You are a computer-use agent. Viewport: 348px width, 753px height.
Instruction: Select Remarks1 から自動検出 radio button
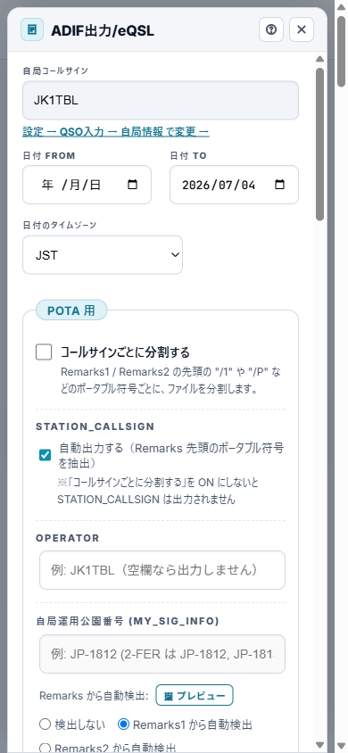tap(124, 724)
